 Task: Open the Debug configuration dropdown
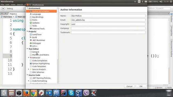pos(15,9)
